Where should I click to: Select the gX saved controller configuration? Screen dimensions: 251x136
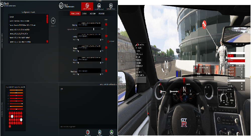(x=62, y=89)
